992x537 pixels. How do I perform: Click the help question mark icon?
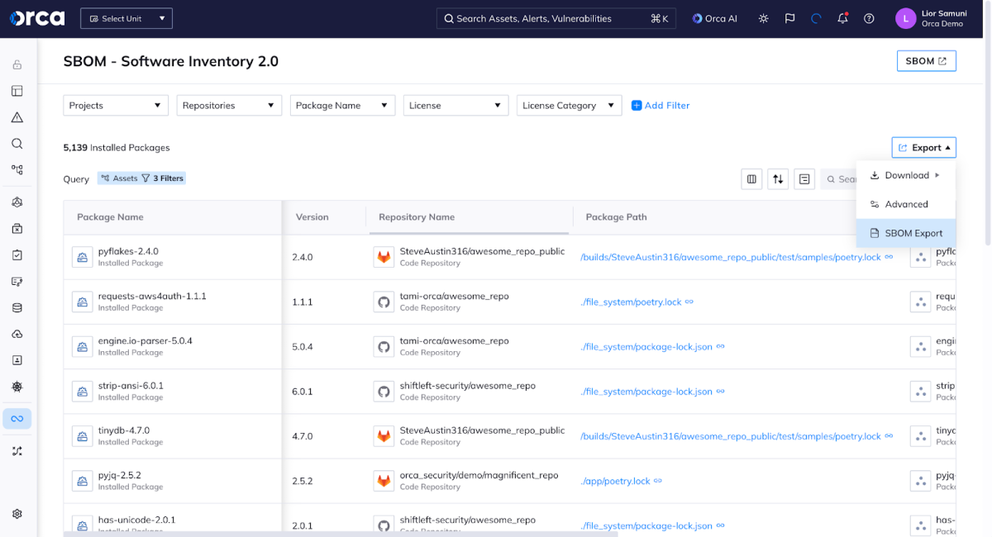point(869,18)
